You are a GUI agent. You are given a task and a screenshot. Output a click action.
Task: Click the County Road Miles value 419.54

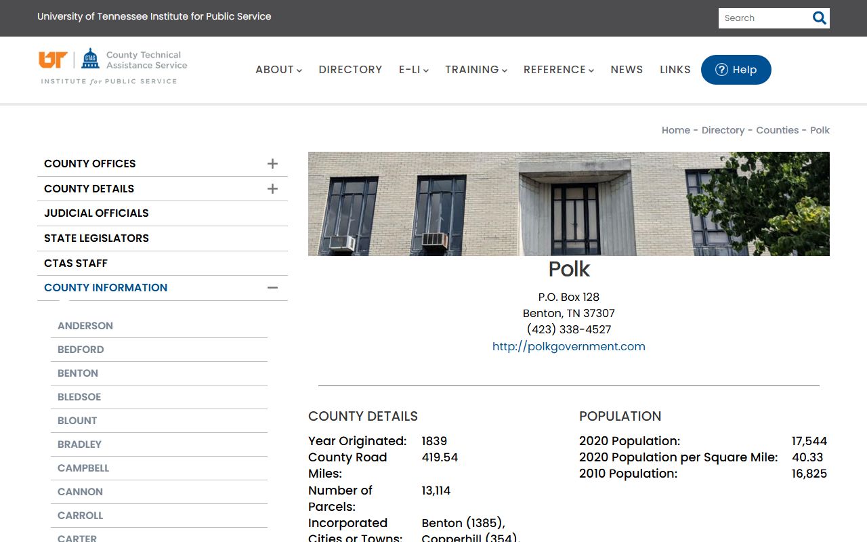point(440,457)
